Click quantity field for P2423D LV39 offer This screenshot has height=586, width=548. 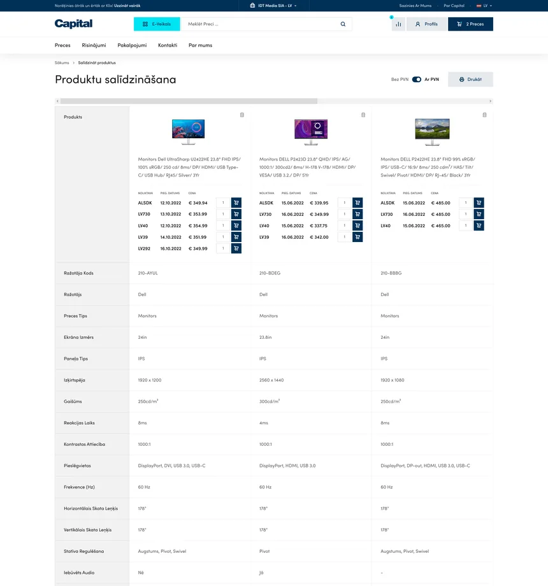(344, 237)
